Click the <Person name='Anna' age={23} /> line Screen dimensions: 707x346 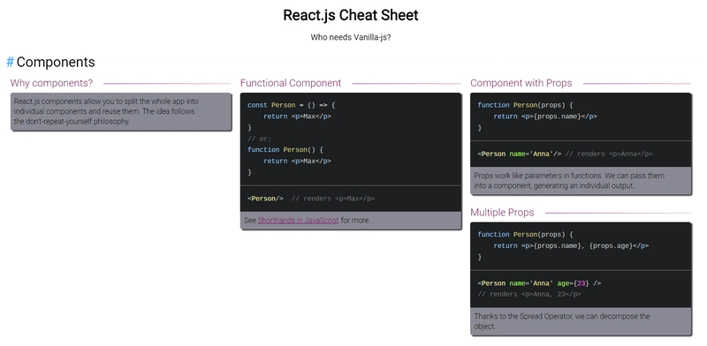(x=539, y=283)
